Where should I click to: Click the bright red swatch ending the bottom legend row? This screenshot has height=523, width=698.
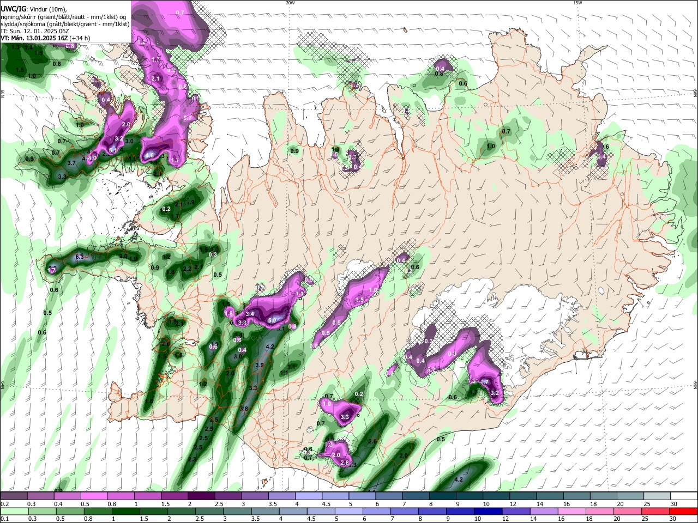[x=684, y=511]
